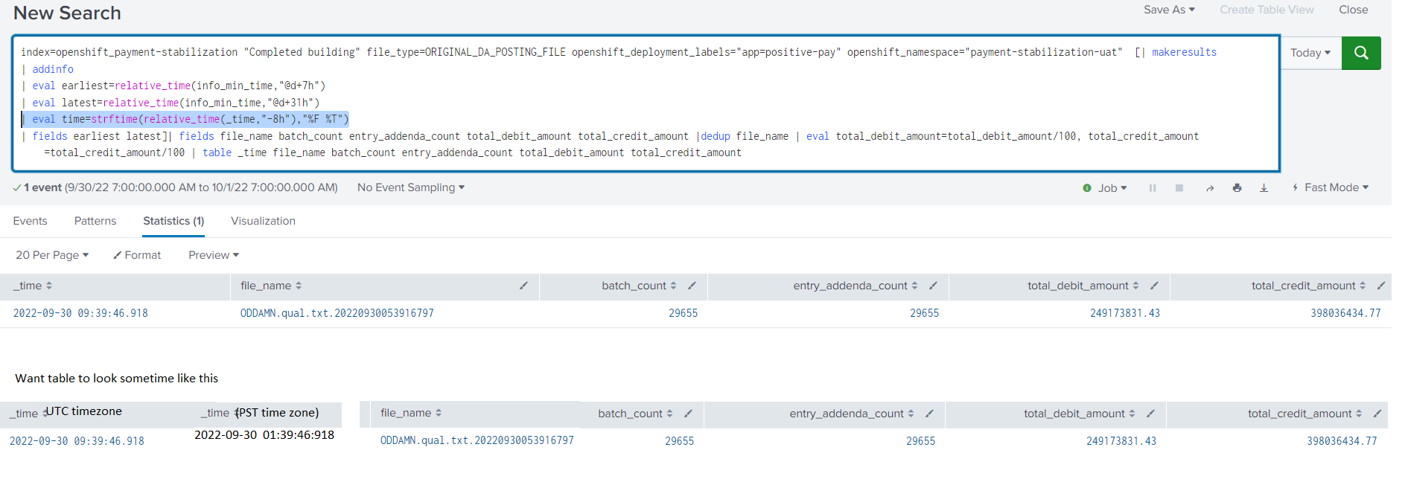Click inside the search query box

[x=646, y=103]
